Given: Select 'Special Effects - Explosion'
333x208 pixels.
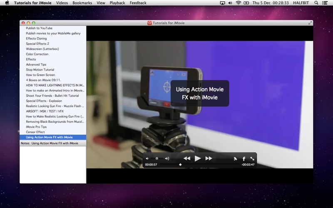Looking at the screenshot, I should tap(53, 101).
